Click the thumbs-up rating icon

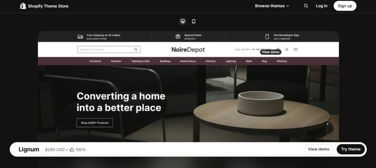click(x=72, y=150)
